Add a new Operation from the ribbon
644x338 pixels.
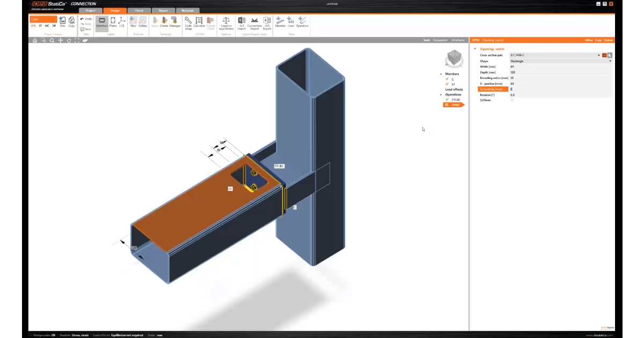click(302, 21)
